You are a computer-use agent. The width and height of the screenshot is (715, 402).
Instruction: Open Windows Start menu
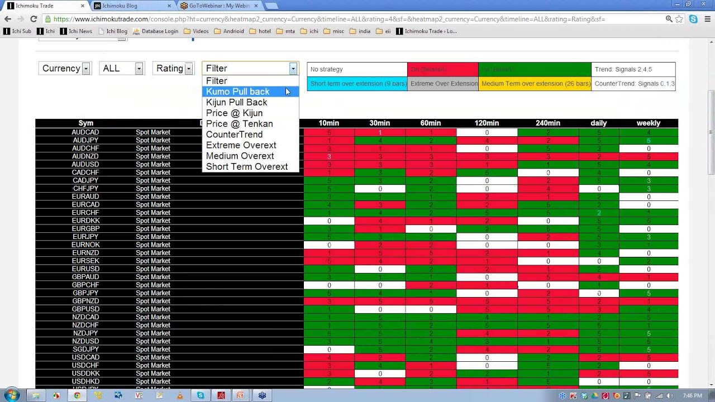(11, 395)
